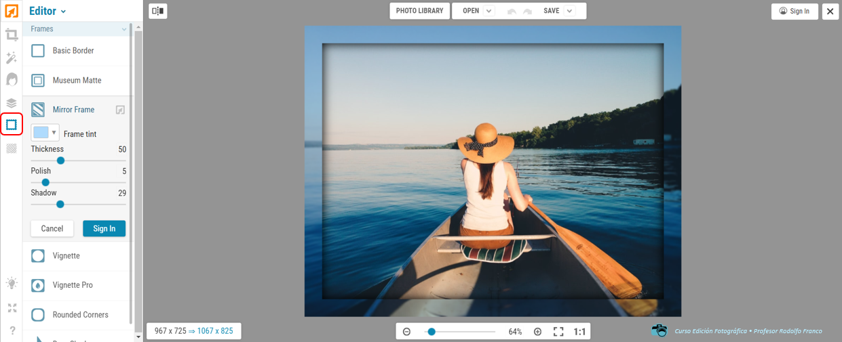The height and width of the screenshot is (342, 842).
Task: Toggle 1:1 actual size view
Action: pyautogui.click(x=579, y=332)
